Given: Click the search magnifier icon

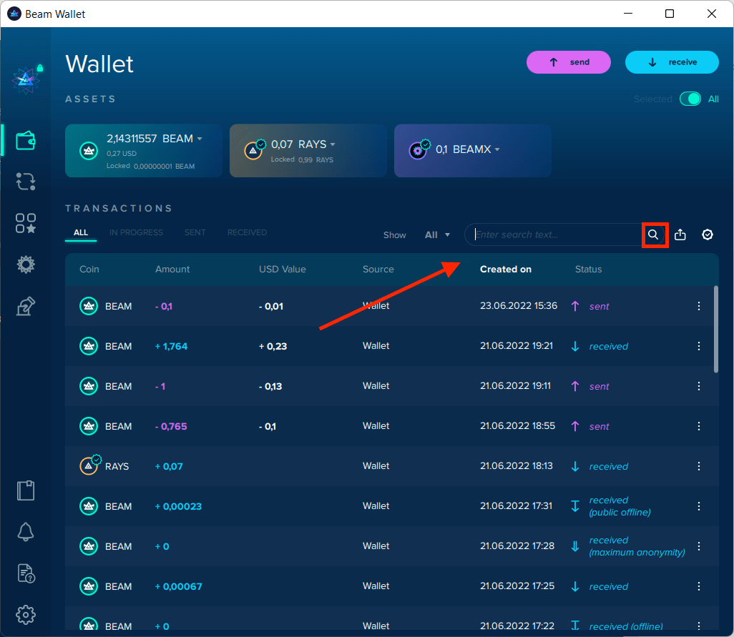Looking at the screenshot, I should 653,234.
